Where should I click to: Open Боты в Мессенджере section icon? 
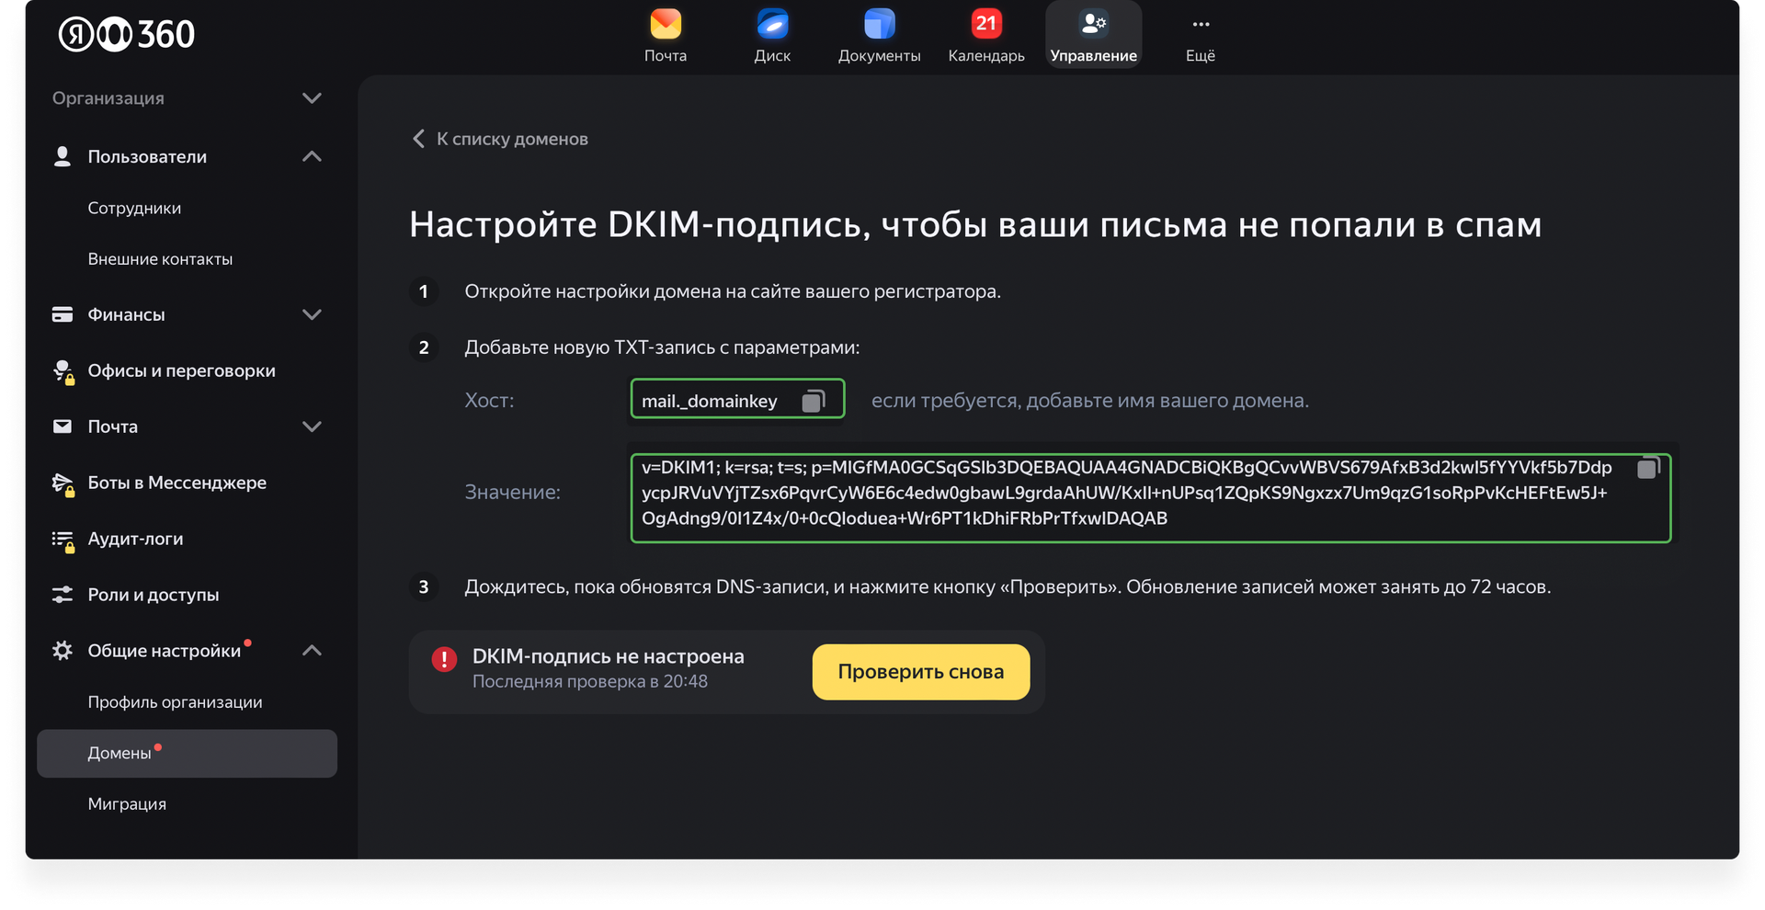click(62, 482)
